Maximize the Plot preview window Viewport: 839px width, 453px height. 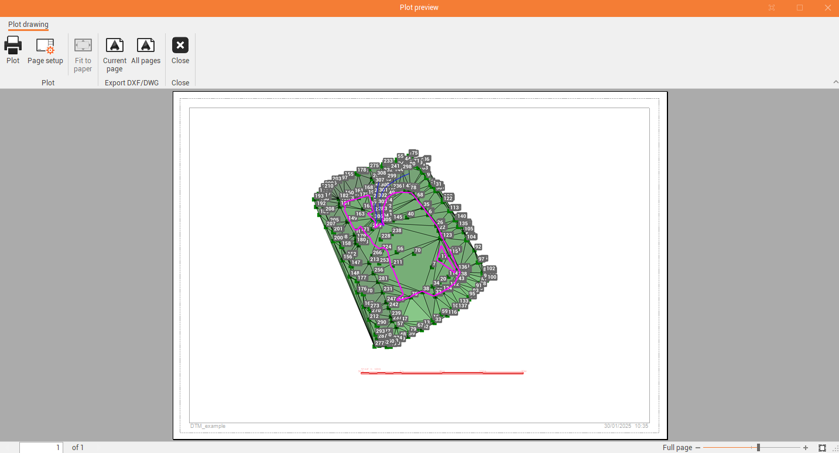click(800, 8)
